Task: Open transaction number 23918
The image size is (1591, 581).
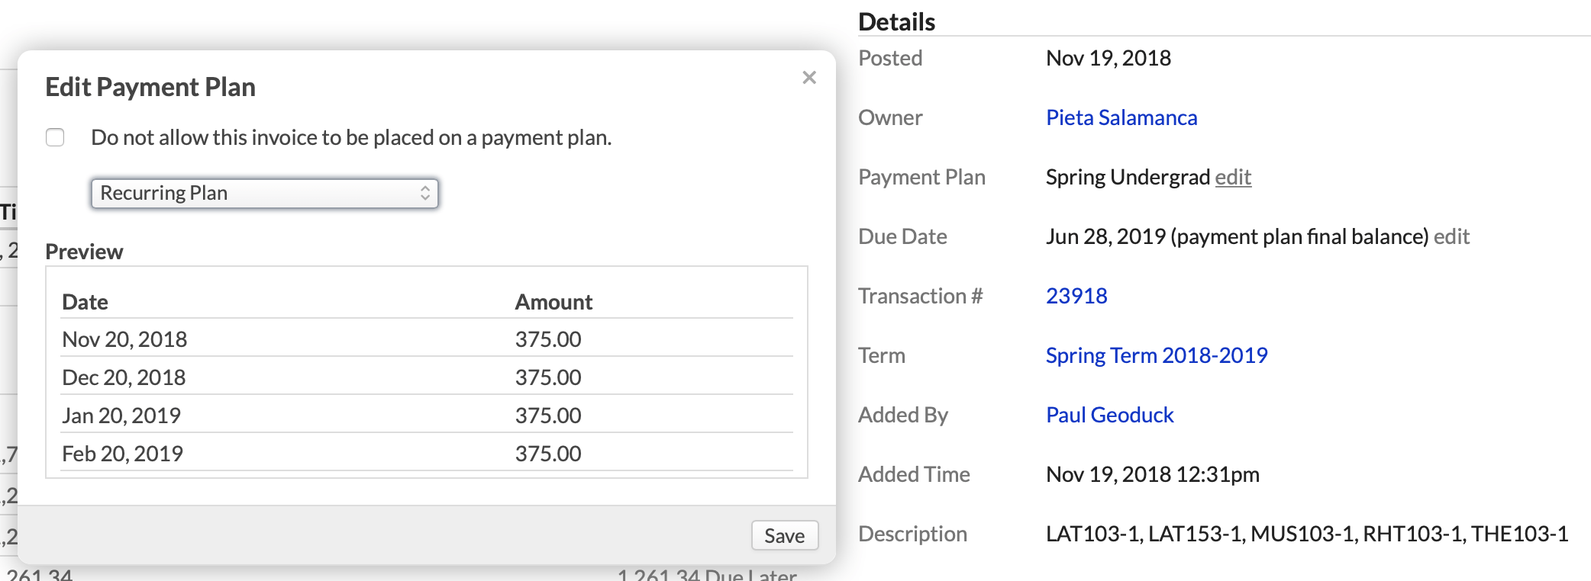Action: pos(1076,296)
